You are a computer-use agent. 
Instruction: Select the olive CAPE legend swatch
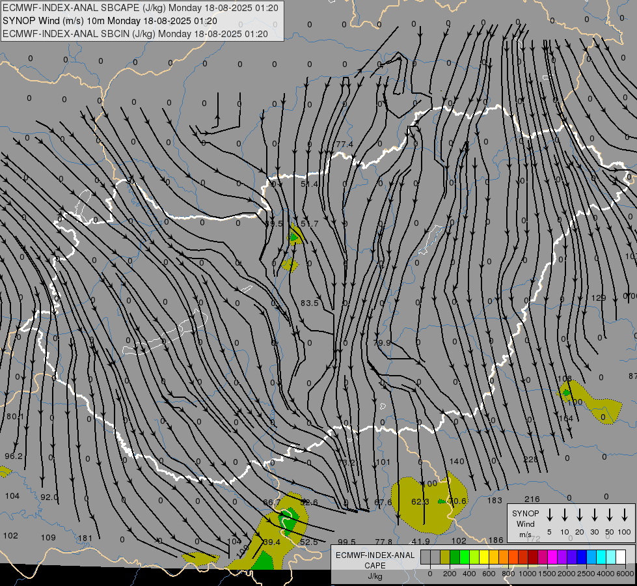click(x=445, y=557)
